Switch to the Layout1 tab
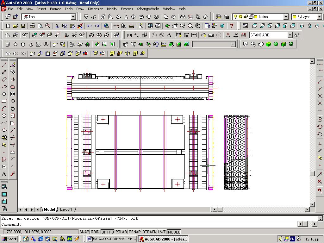Image resolution: width=324 pixels, height=243 pixels. point(66,209)
